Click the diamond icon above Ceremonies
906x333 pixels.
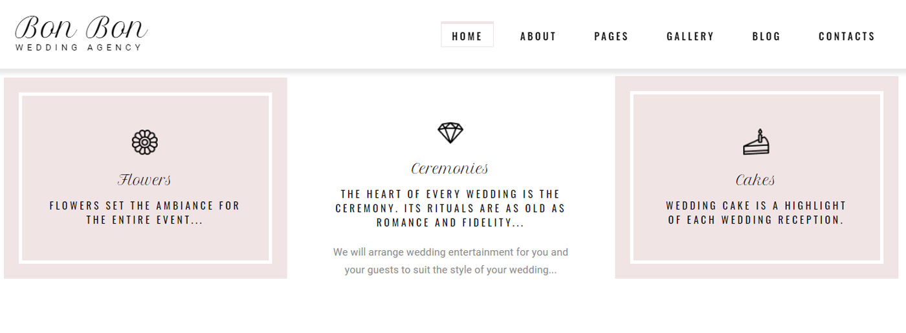point(450,133)
